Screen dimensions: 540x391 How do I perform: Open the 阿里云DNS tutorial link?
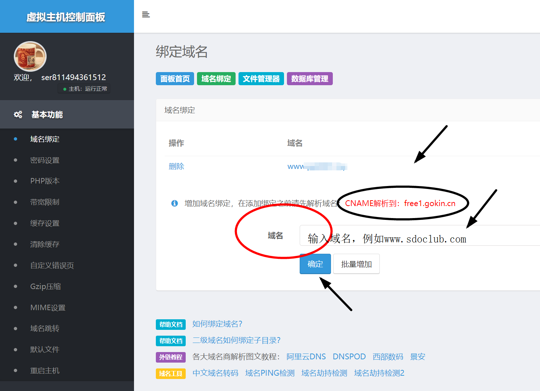coord(306,357)
